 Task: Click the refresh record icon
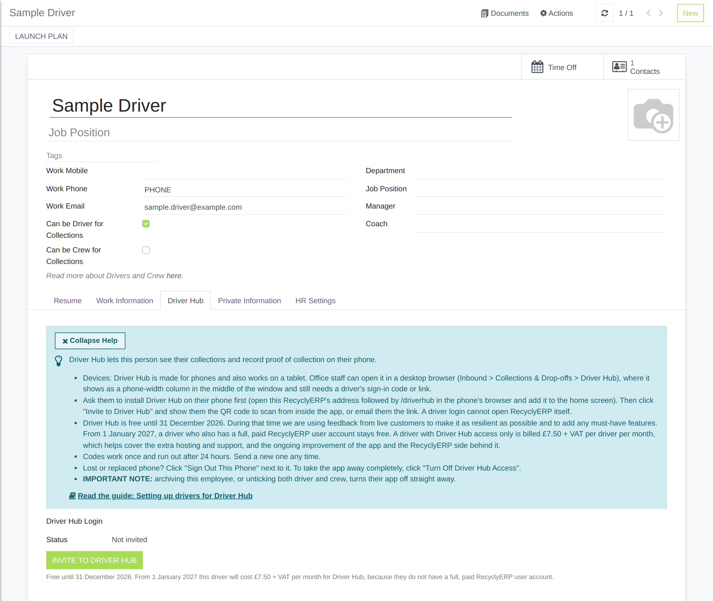pos(604,13)
